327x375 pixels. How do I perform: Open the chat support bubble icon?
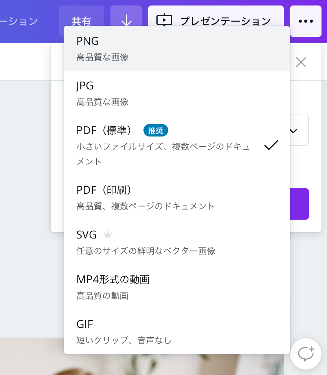305,354
